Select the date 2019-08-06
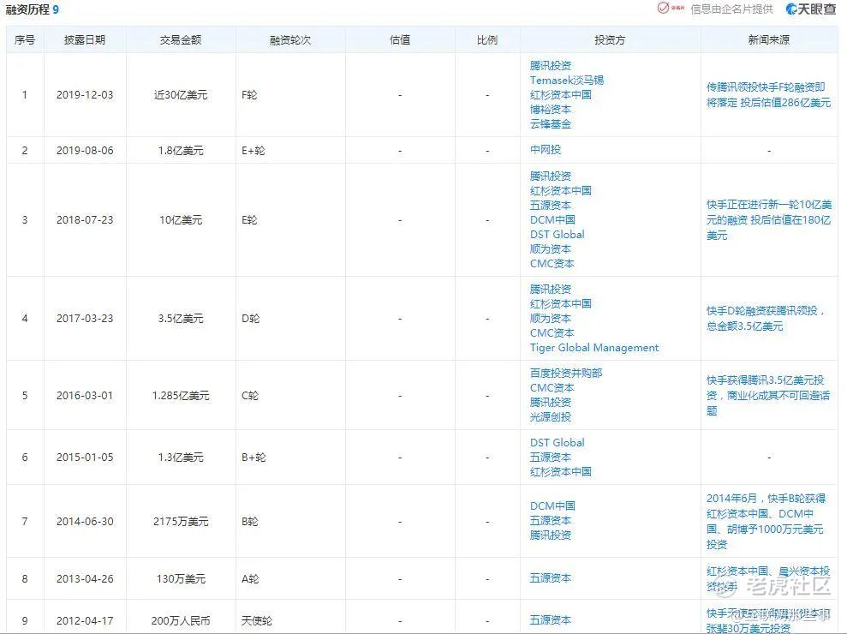The image size is (847, 634). (85, 150)
